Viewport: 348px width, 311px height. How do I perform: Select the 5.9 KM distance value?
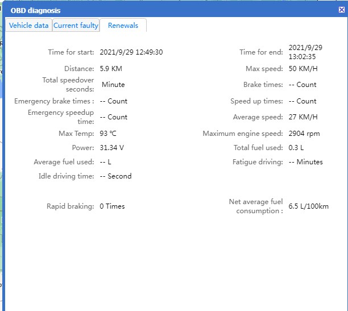tap(111, 69)
